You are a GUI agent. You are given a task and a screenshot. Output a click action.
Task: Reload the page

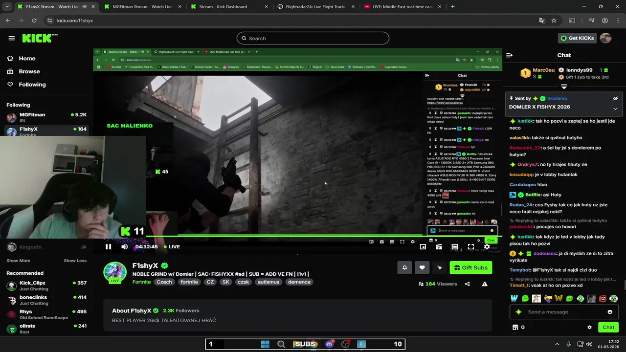click(34, 21)
